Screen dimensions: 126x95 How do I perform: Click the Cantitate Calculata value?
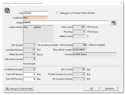click(x=30, y=69)
